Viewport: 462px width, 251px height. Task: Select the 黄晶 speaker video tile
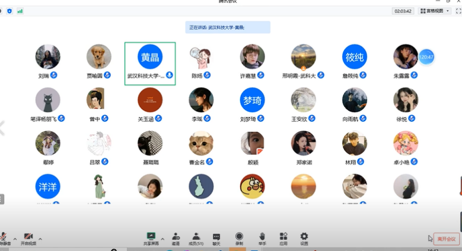pyautogui.click(x=149, y=63)
